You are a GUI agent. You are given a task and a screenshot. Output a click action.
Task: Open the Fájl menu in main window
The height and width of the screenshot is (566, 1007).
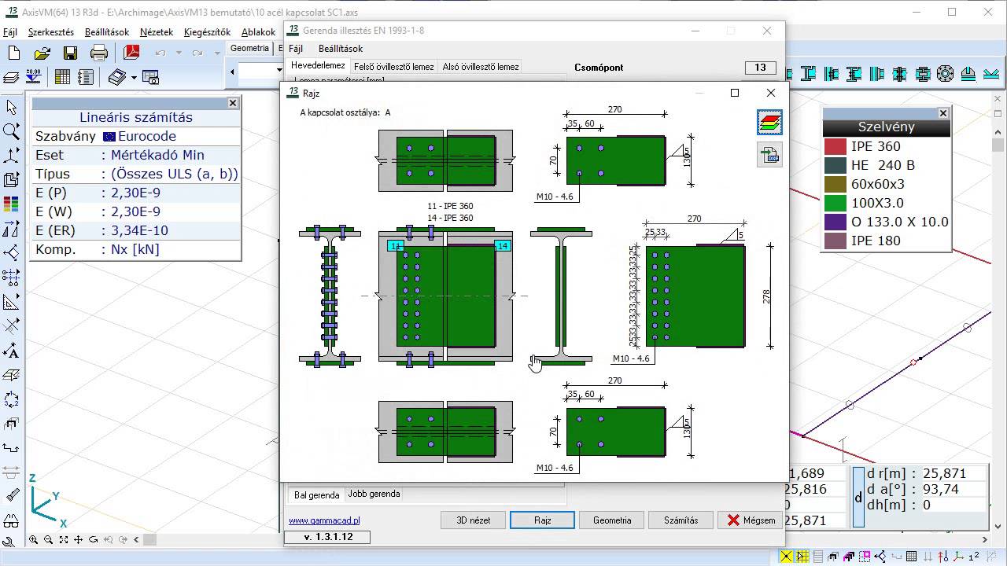(10, 32)
